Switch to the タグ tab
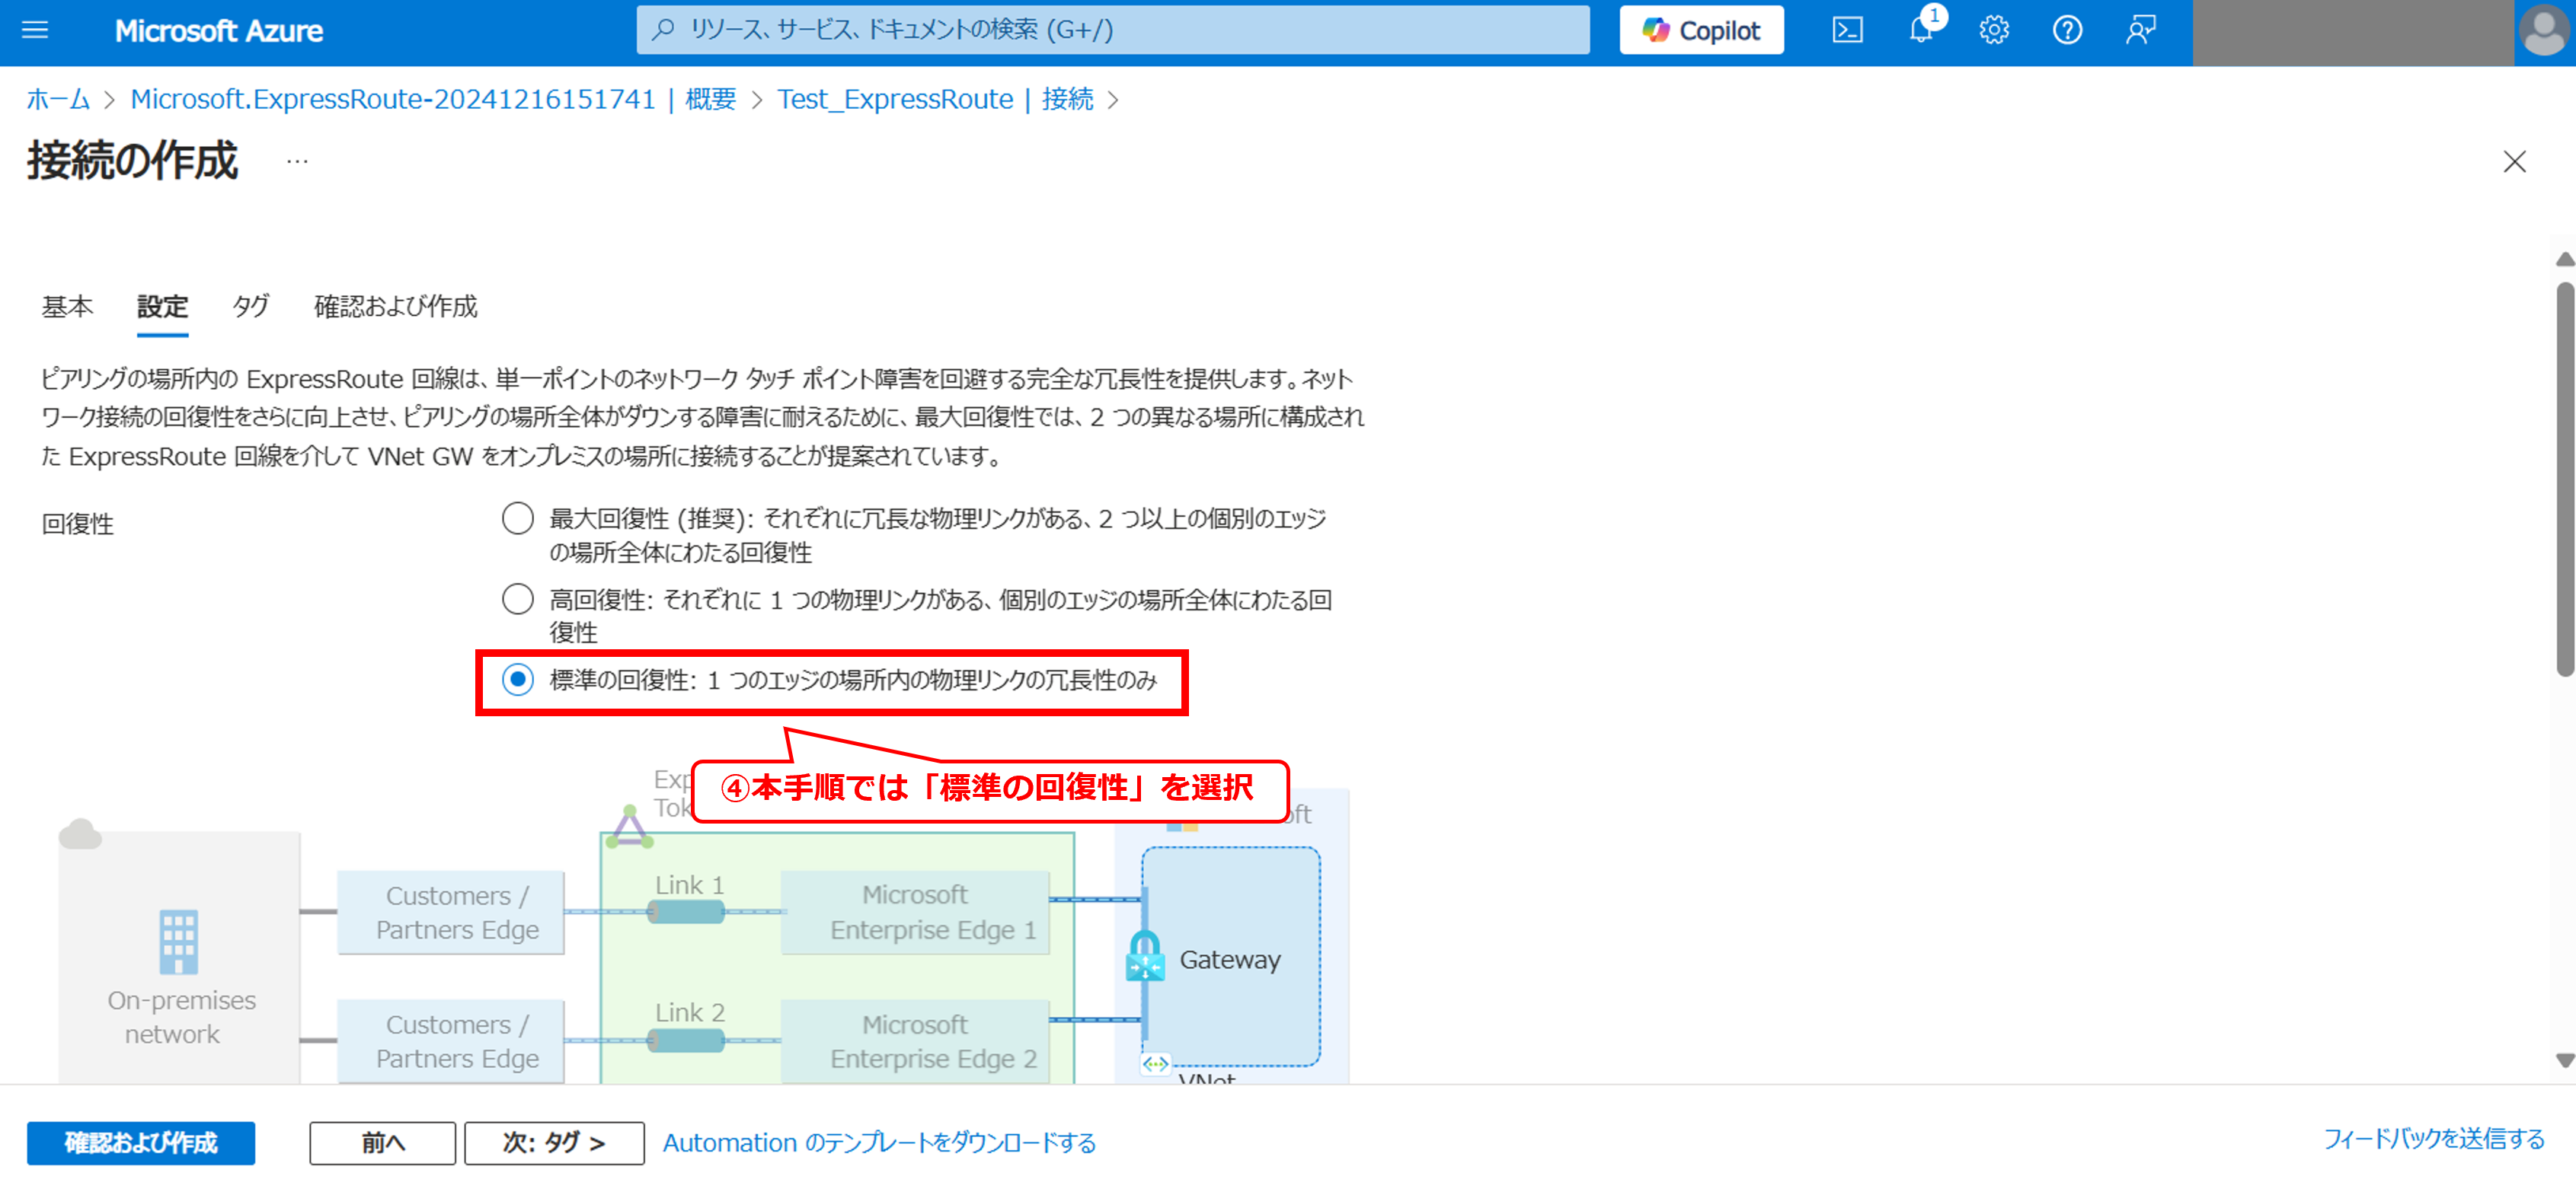This screenshot has width=2576, height=1195. (x=250, y=306)
